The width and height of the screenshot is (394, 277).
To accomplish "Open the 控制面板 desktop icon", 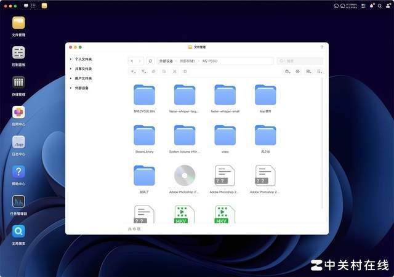I will [18, 52].
